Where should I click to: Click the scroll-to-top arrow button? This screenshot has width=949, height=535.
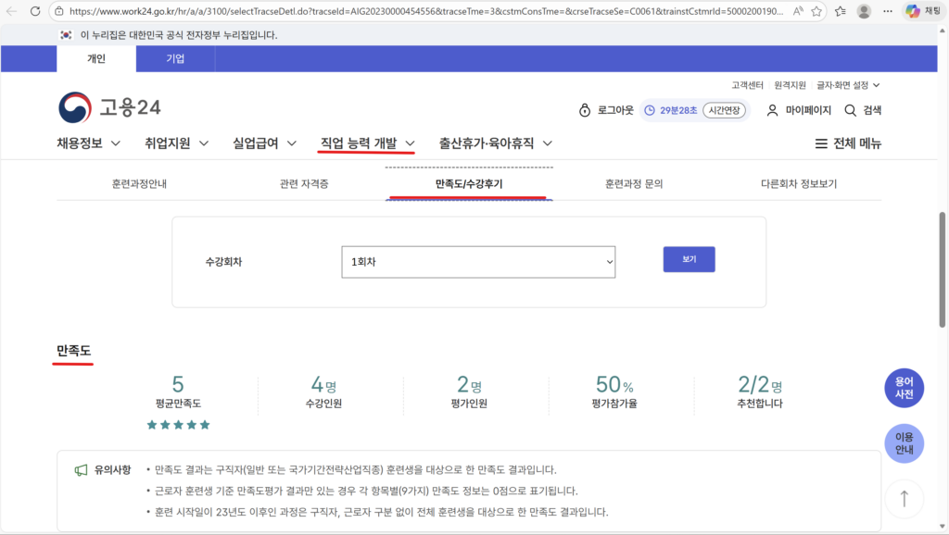pyautogui.click(x=904, y=498)
